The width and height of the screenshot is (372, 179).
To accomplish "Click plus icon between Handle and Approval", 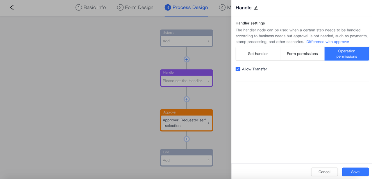I will pyautogui.click(x=187, y=99).
